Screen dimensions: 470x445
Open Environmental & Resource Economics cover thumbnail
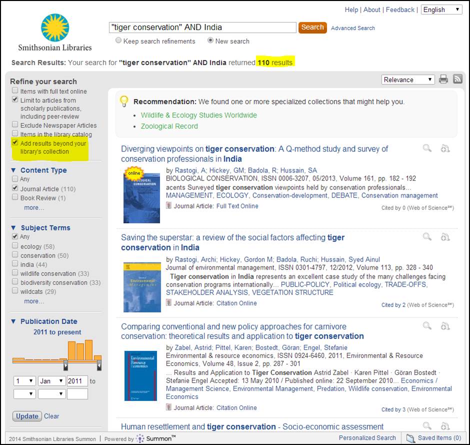point(140,376)
